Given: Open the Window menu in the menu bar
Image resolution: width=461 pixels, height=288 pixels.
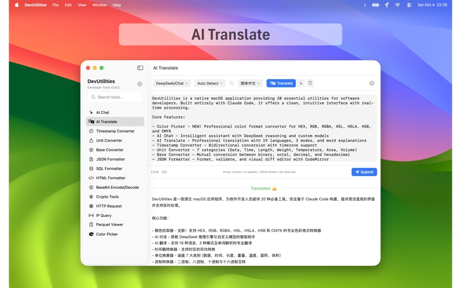Looking at the screenshot, I should (99, 5).
